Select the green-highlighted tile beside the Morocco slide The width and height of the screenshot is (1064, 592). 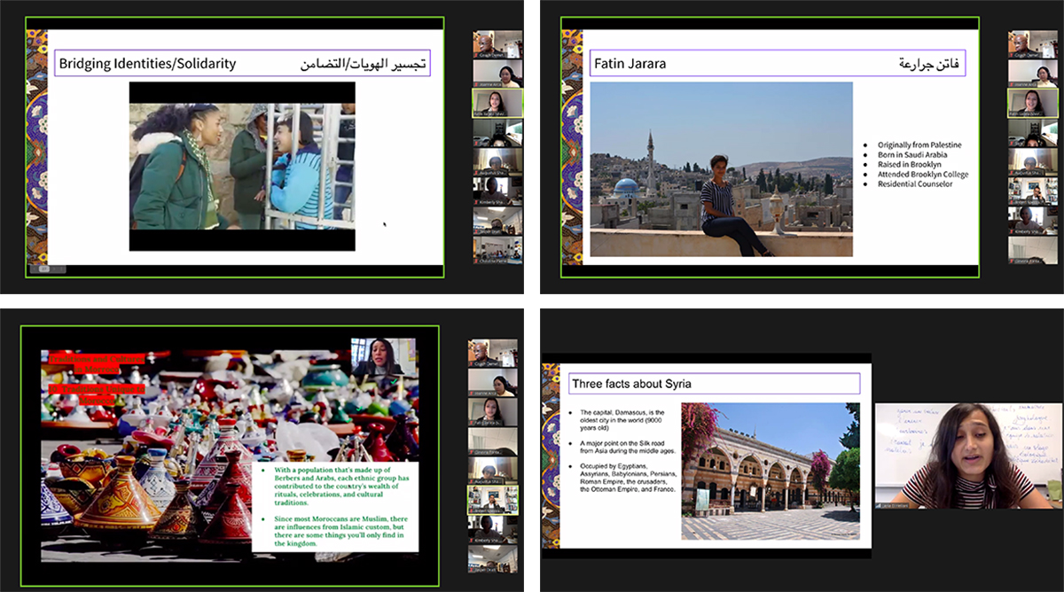click(491, 501)
